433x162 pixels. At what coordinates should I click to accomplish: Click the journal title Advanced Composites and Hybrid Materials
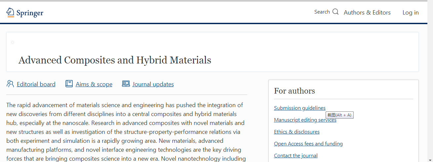point(115,60)
